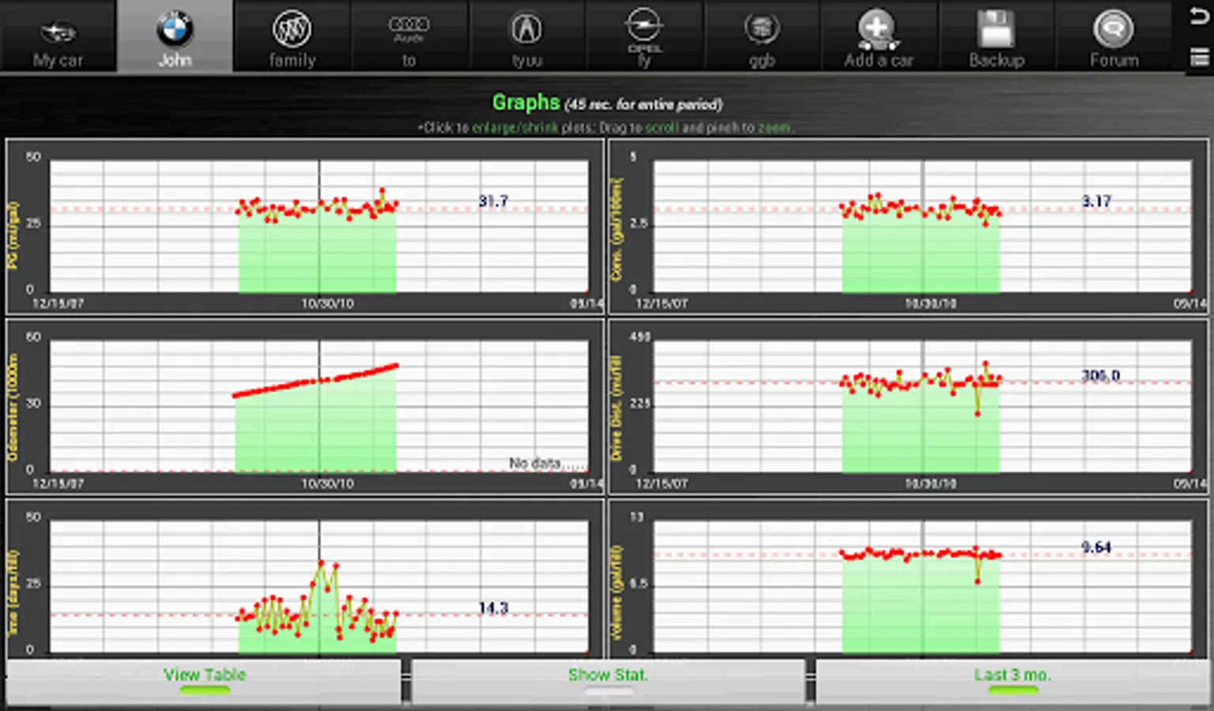The width and height of the screenshot is (1214, 711).
Task: Click the 306.0 average distance label
Action: pyautogui.click(x=1100, y=375)
